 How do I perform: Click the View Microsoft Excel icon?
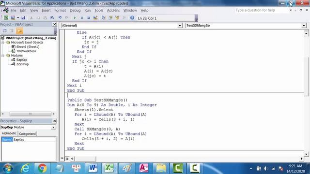click(6, 18)
